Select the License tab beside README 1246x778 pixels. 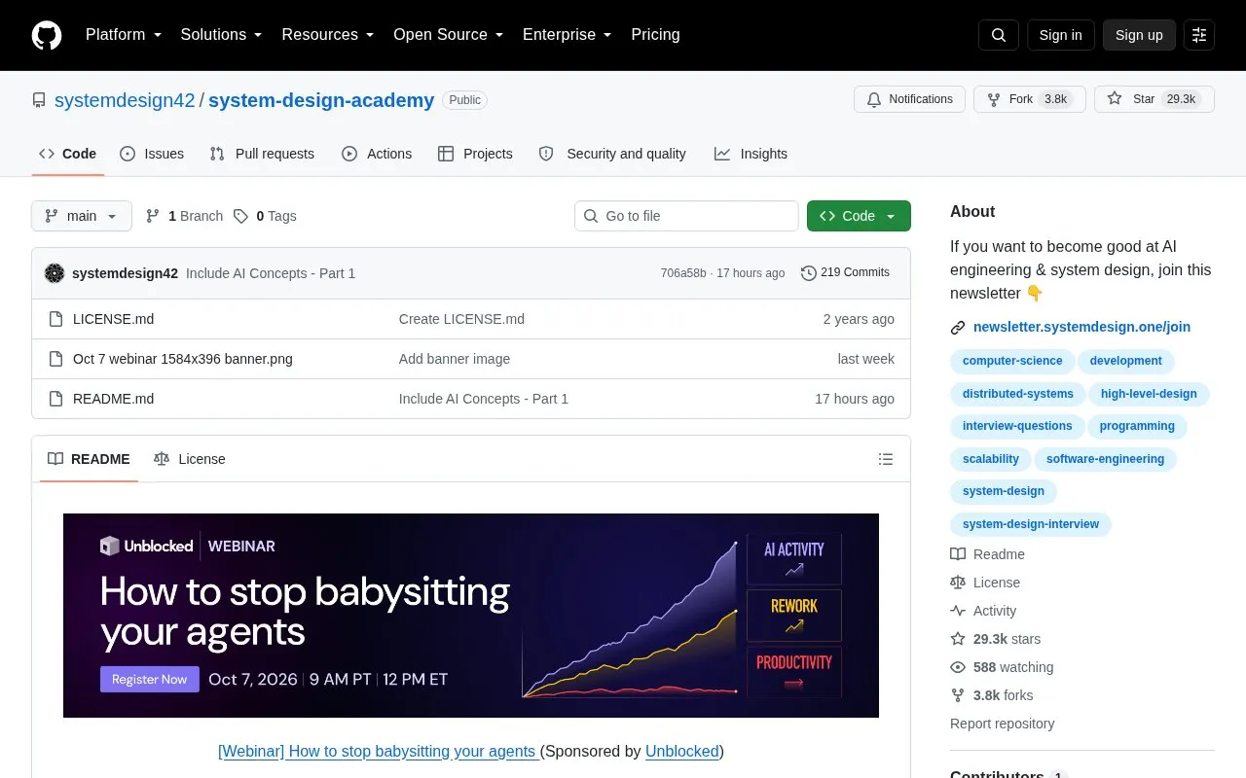190,459
